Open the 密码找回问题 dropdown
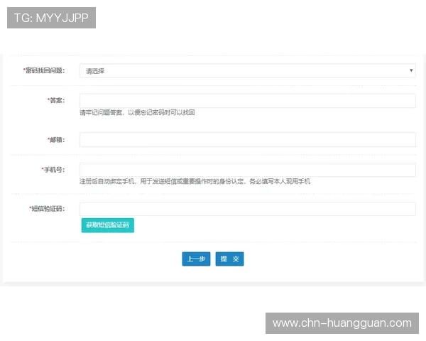The width and height of the screenshot is (426, 341). pyautogui.click(x=248, y=71)
